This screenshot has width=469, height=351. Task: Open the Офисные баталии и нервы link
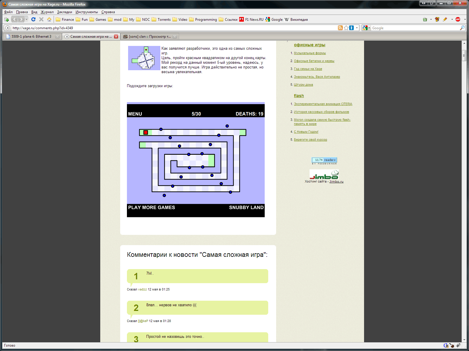[314, 61]
